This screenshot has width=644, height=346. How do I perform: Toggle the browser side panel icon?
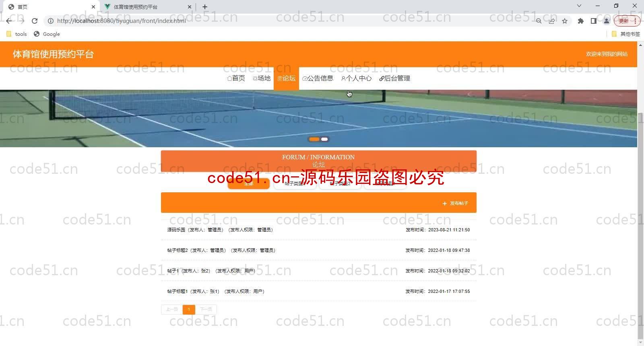click(x=593, y=21)
